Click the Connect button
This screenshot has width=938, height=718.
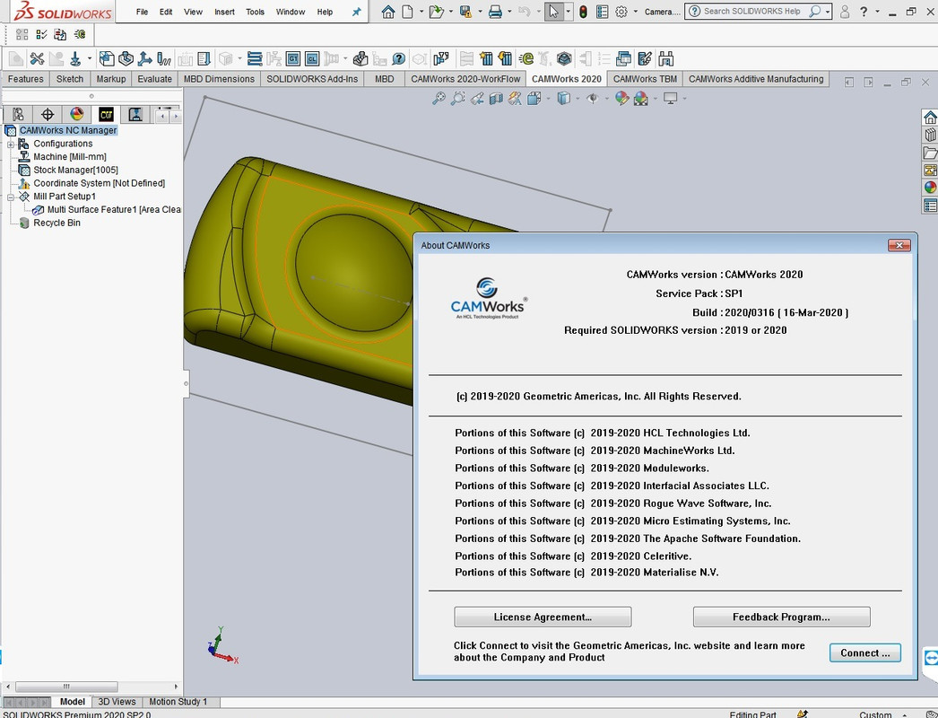pos(865,652)
